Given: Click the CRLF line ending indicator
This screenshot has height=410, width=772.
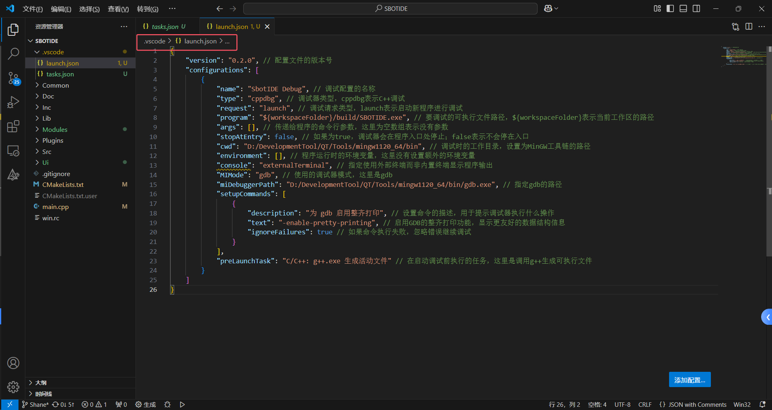Looking at the screenshot, I should point(645,404).
